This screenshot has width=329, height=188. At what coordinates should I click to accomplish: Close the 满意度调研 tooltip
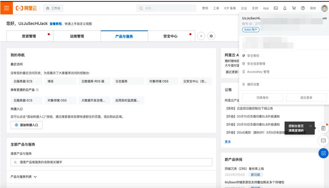tap(311, 126)
